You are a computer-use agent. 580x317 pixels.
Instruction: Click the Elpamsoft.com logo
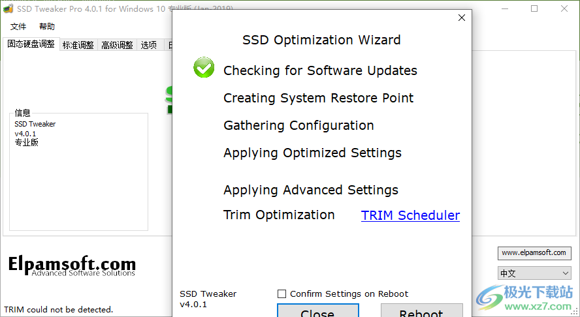point(72,266)
